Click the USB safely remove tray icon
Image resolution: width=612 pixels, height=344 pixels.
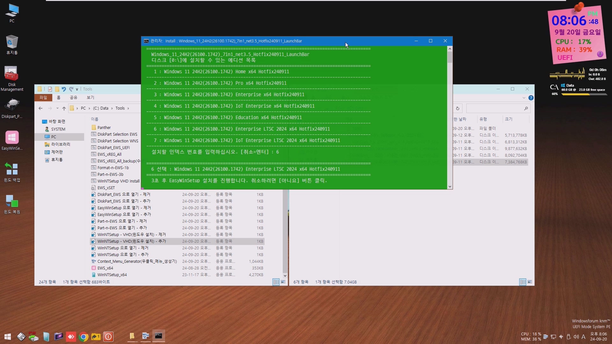tap(568, 337)
